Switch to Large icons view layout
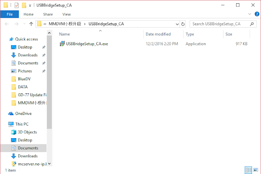The height and width of the screenshot is (174, 261). [x=256, y=170]
